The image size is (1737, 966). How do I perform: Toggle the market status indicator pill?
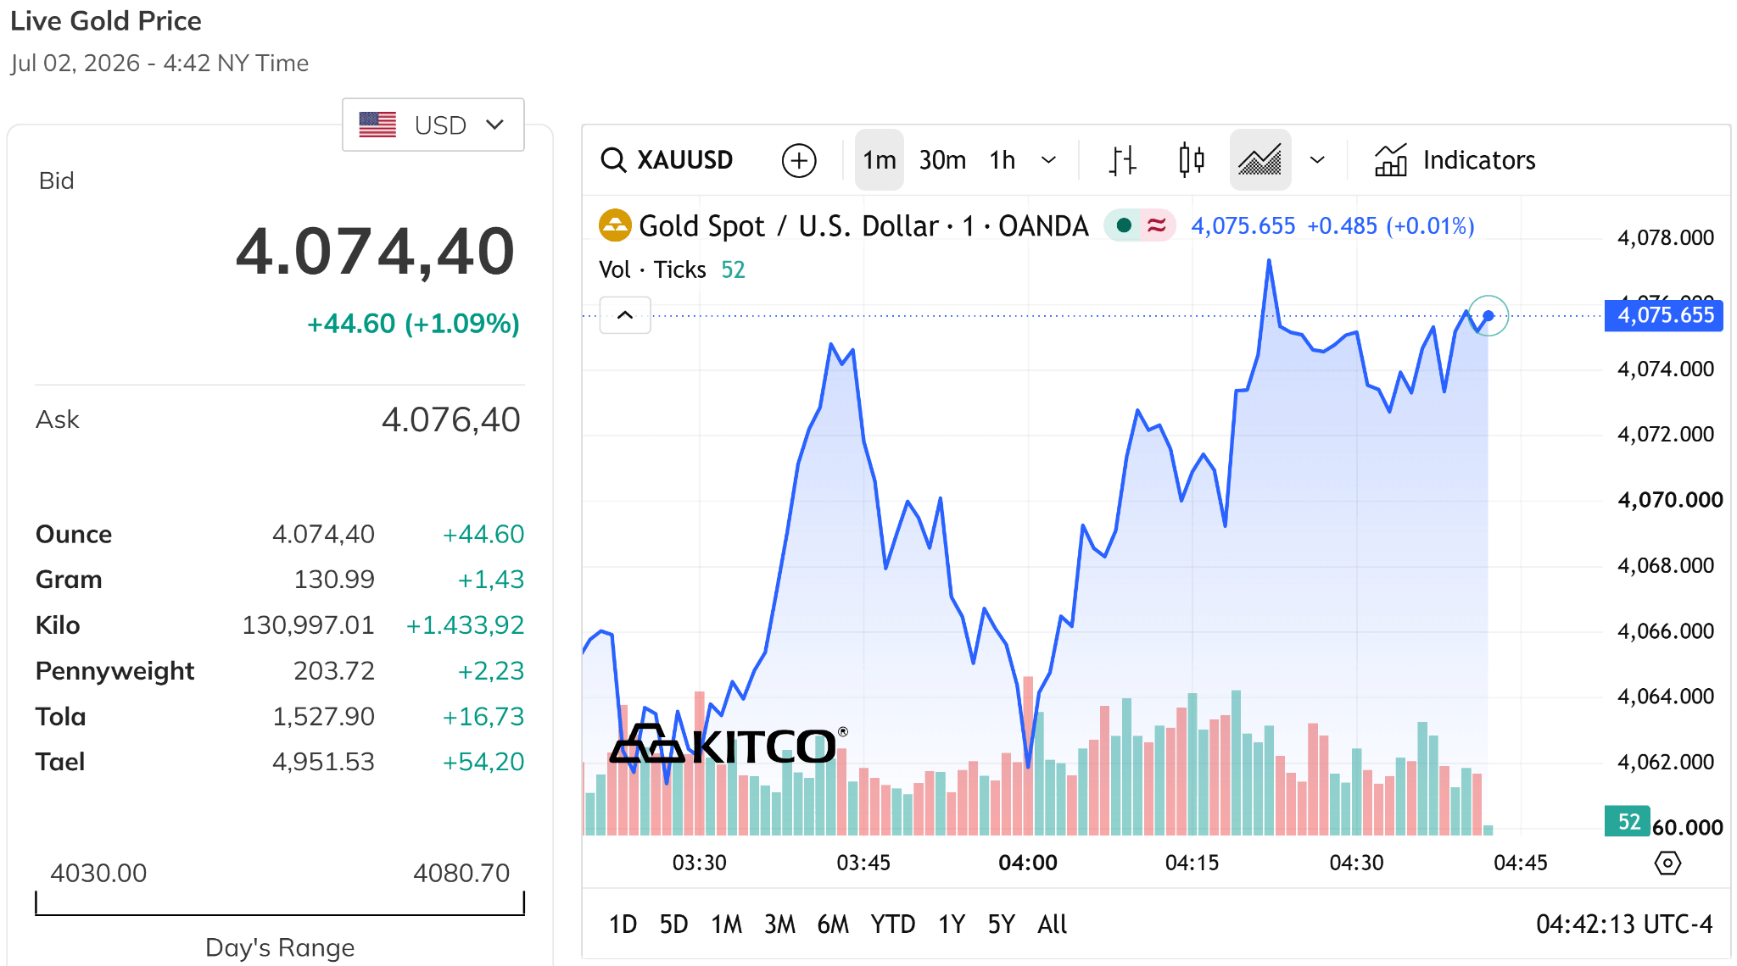coord(1139,225)
